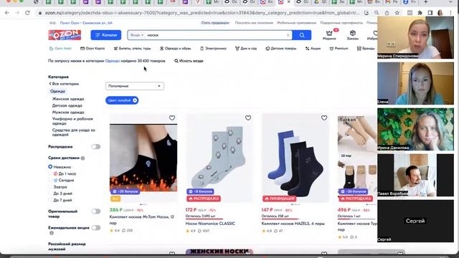Select Мужская одежда category
459x258 pixels.
point(68,113)
